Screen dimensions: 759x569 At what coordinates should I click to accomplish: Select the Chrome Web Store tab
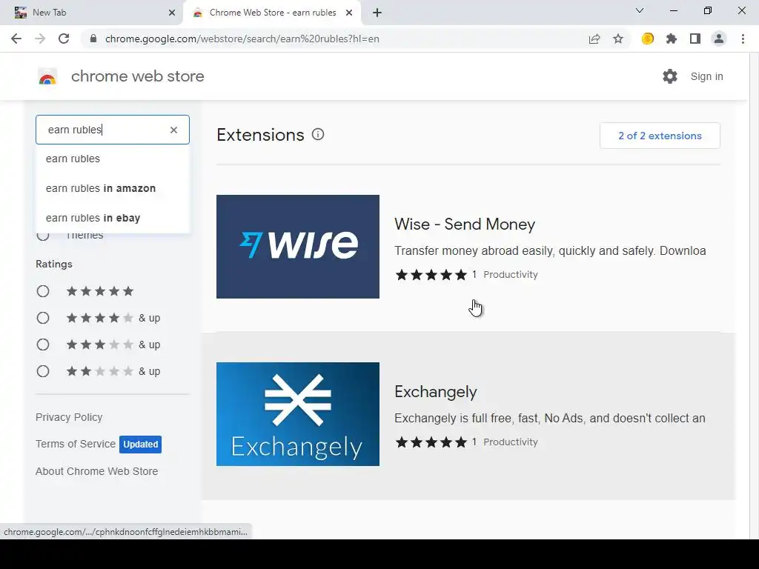[273, 13]
